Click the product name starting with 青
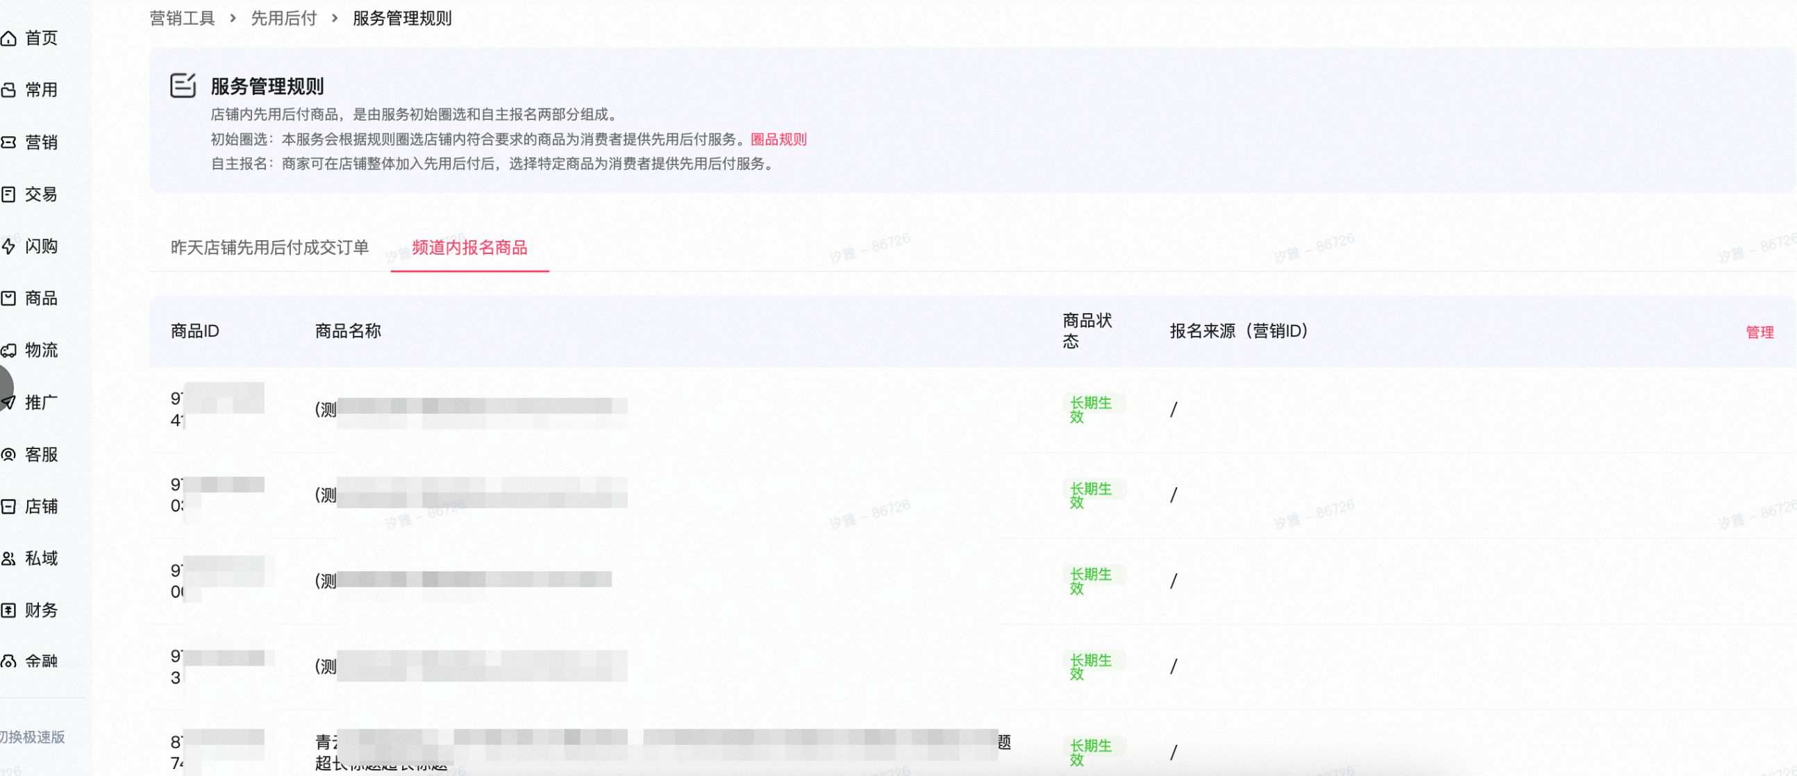This screenshot has width=1797, height=776. pos(662,752)
